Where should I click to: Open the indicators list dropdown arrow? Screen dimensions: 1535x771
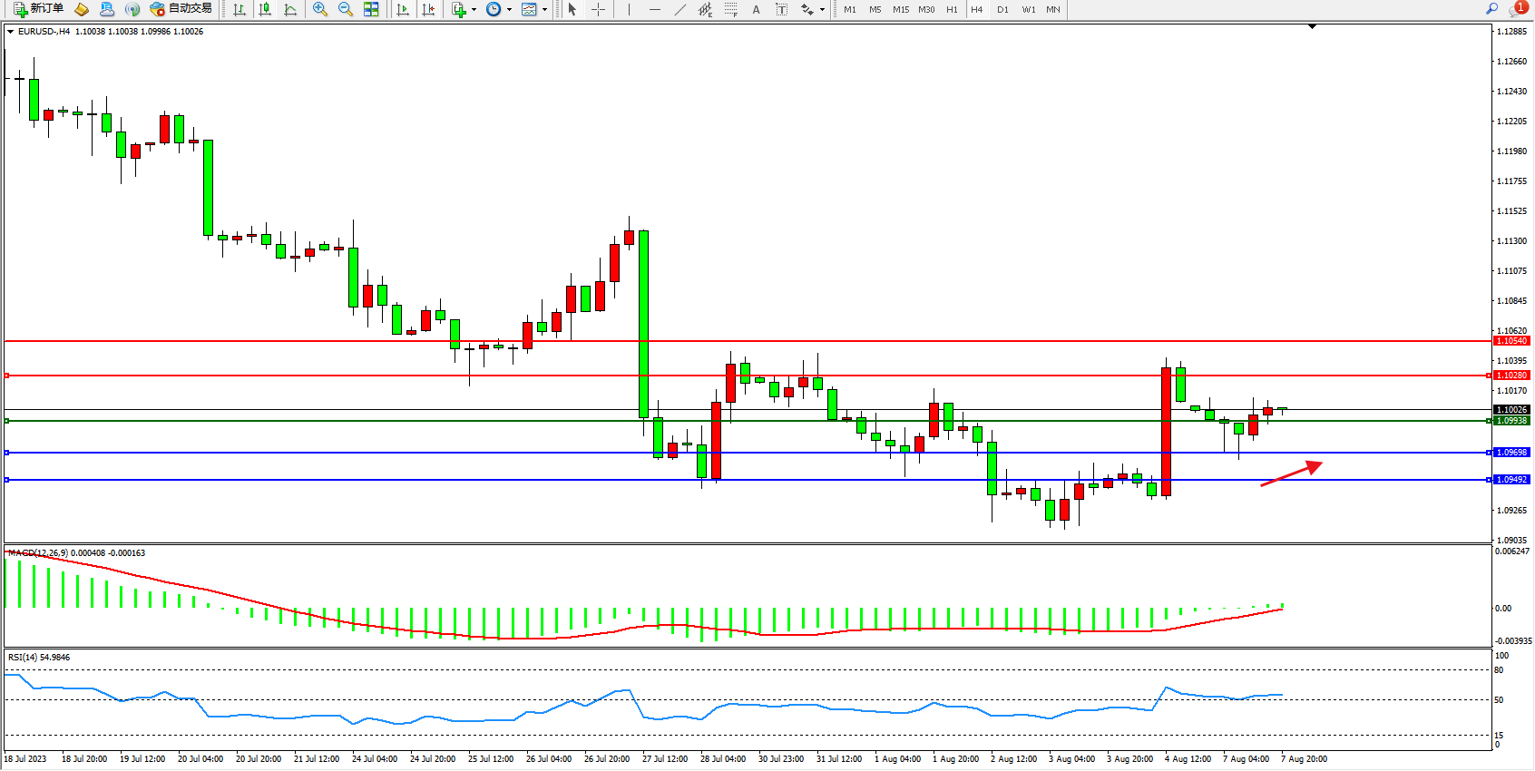click(474, 10)
